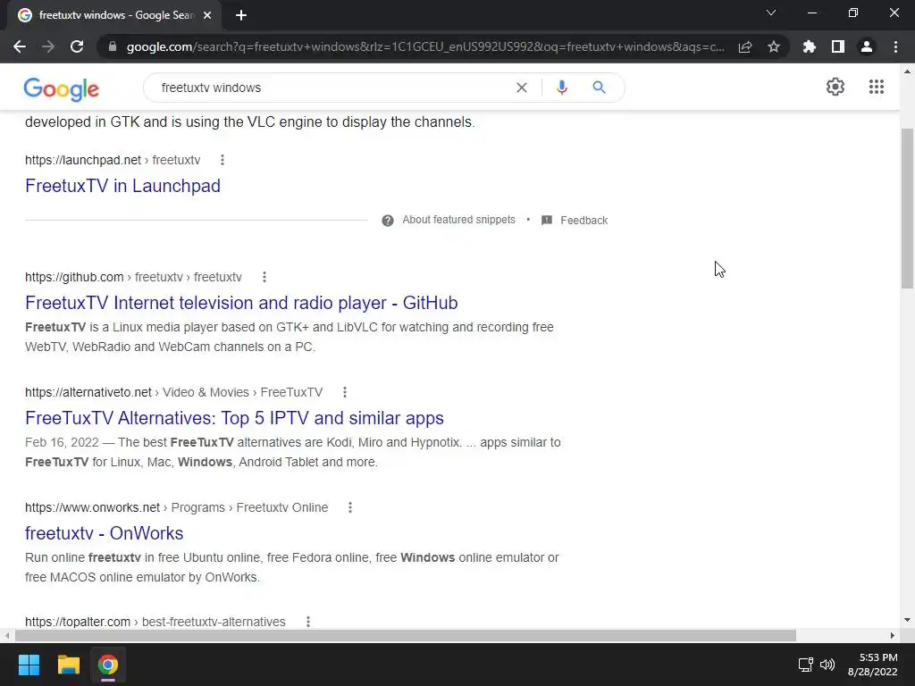
Task: Open the volume tray icon
Action: pyautogui.click(x=827, y=665)
